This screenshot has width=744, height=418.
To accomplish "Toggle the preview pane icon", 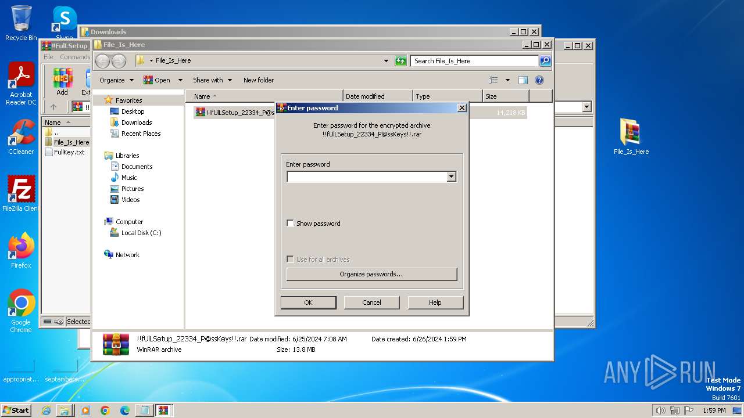I will pyautogui.click(x=523, y=80).
